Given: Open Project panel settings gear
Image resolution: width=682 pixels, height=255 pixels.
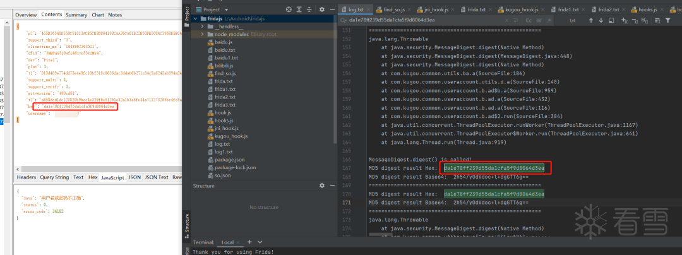Looking at the screenshot, I should click(x=322, y=9).
